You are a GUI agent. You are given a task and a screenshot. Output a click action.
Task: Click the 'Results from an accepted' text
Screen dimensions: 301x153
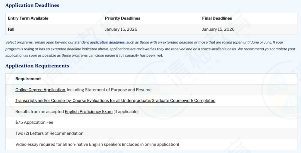click(x=40, y=111)
